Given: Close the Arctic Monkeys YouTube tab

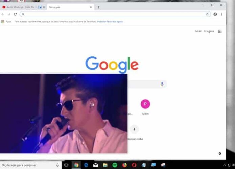Looking at the screenshot, I should 44,7.
